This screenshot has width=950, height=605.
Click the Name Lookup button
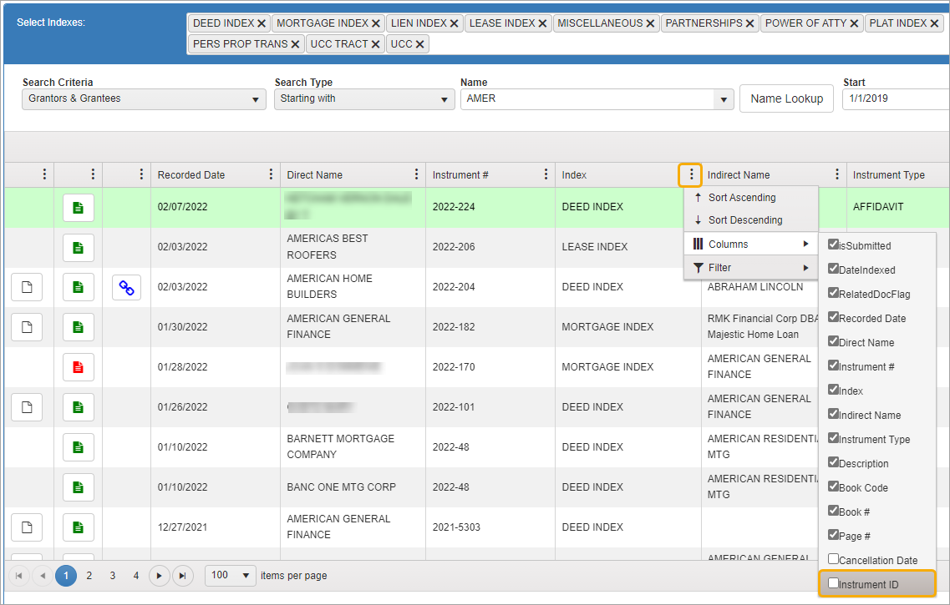coord(786,98)
